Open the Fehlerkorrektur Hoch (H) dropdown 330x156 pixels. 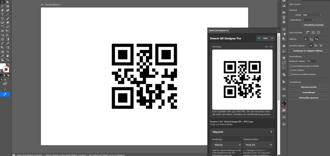coord(258,145)
